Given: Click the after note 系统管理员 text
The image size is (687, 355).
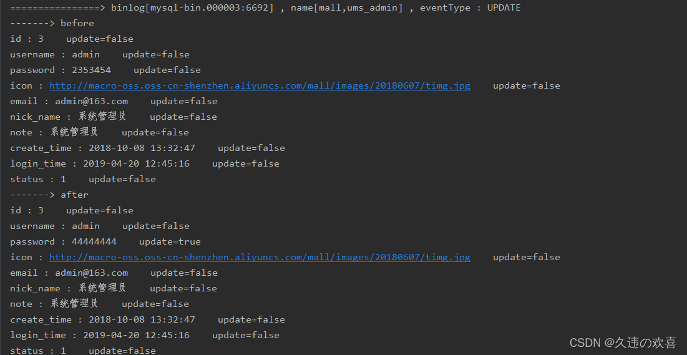Looking at the screenshot, I should point(74,303).
